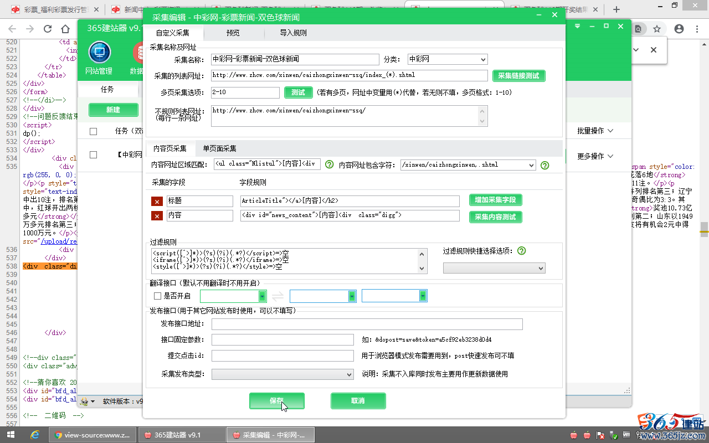Expand the 批量操作 menu
The width and height of the screenshot is (709, 443).
point(595,131)
